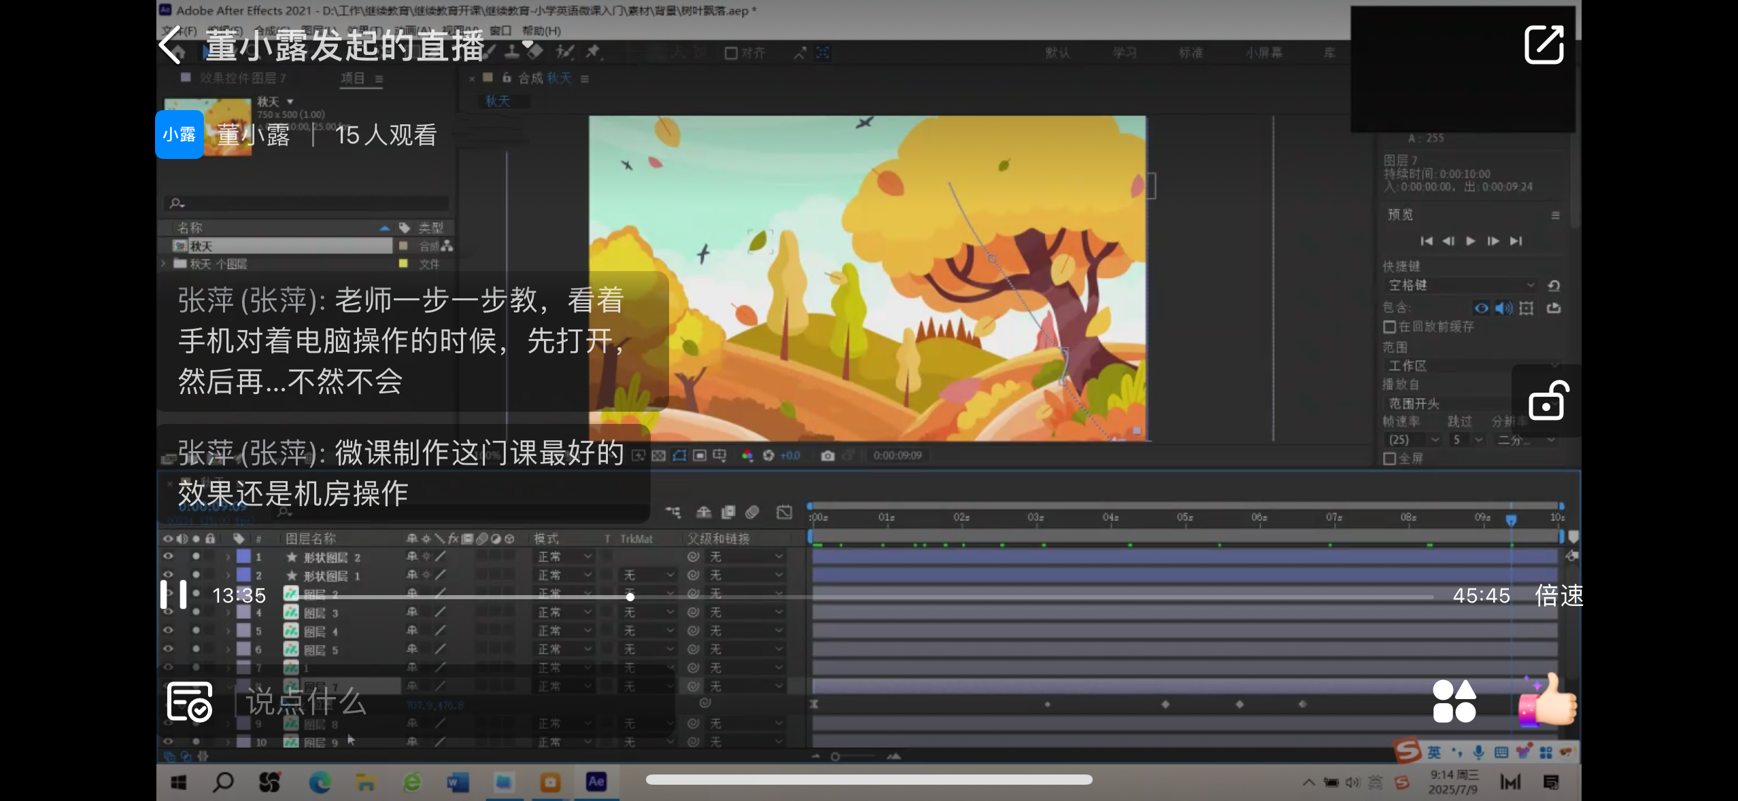Click the current time indicator near 09s

click(x=1511, y=520)
